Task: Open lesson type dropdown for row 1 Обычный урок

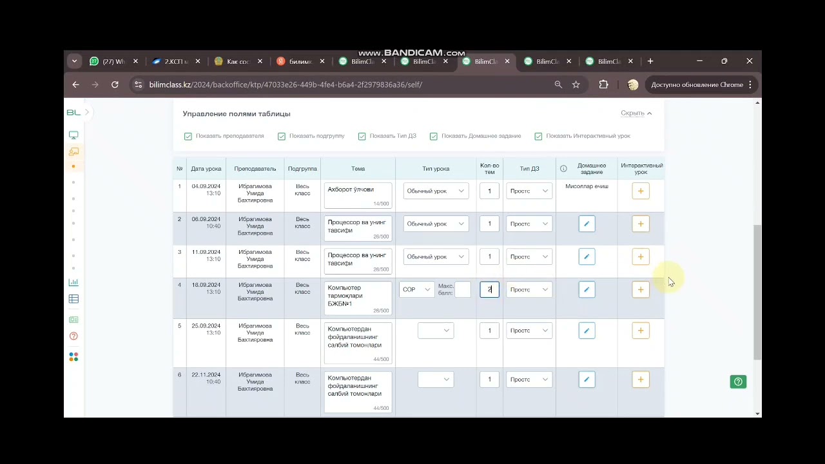Action: pyautogui.click(x=436, y=191)
